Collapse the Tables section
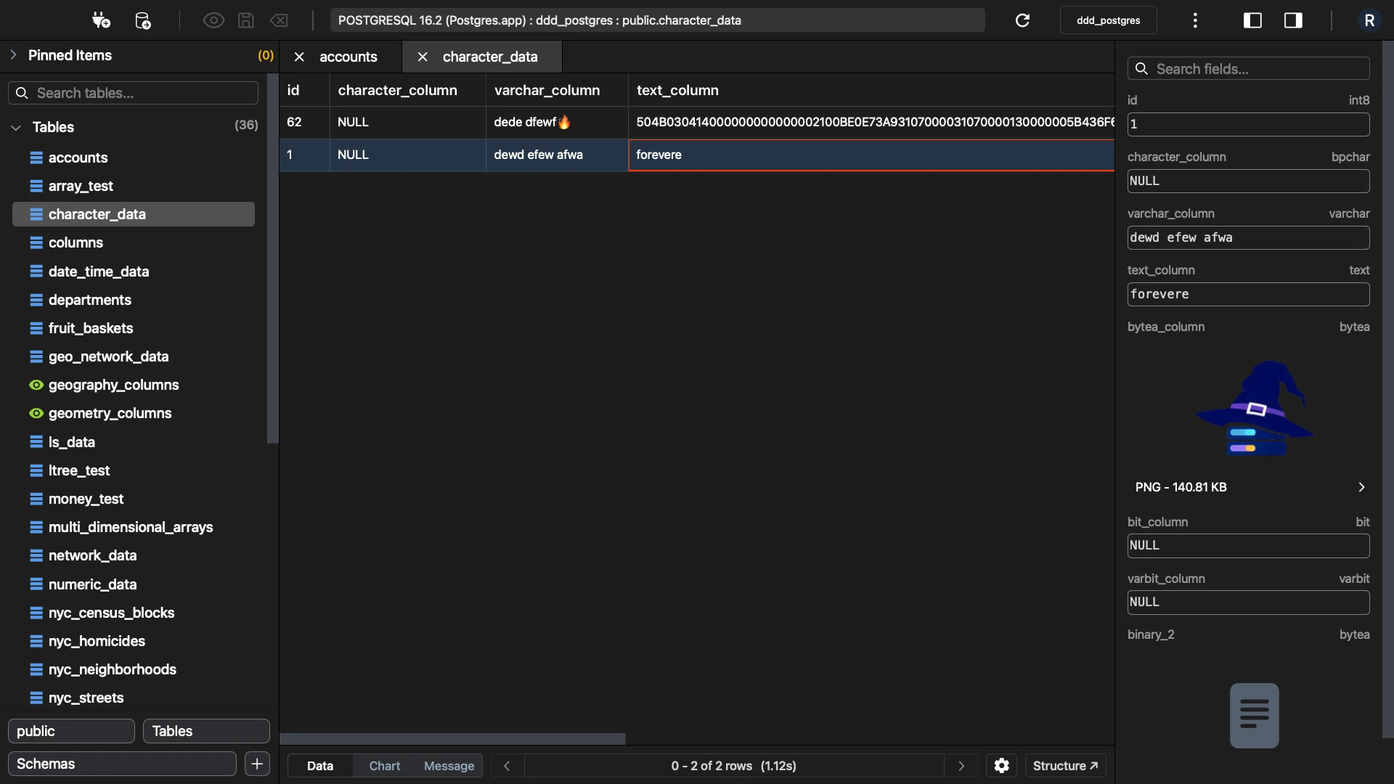 16,127
